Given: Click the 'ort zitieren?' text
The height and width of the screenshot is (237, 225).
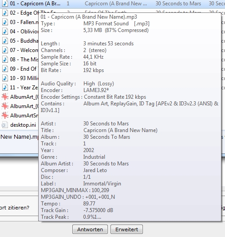Looking at the screenshot, I should click(x=15, y=208).
